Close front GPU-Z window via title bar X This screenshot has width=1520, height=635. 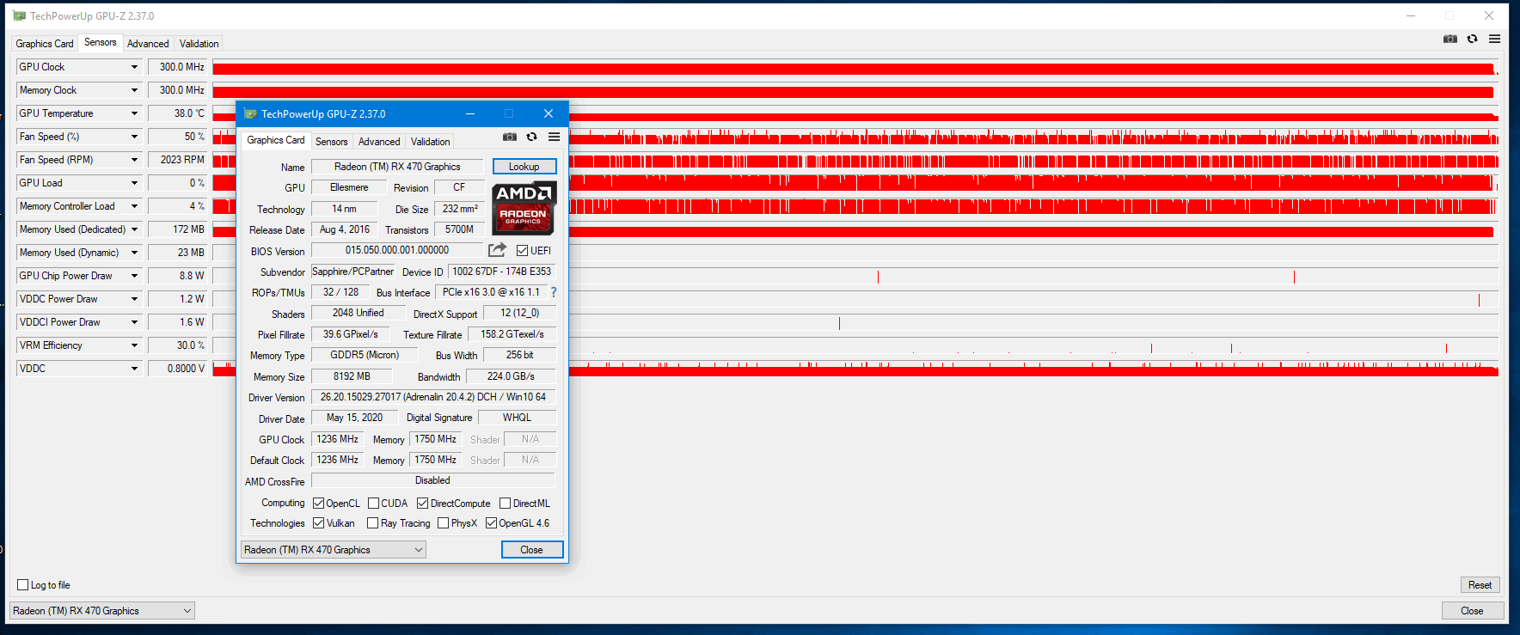pos(549,113)
